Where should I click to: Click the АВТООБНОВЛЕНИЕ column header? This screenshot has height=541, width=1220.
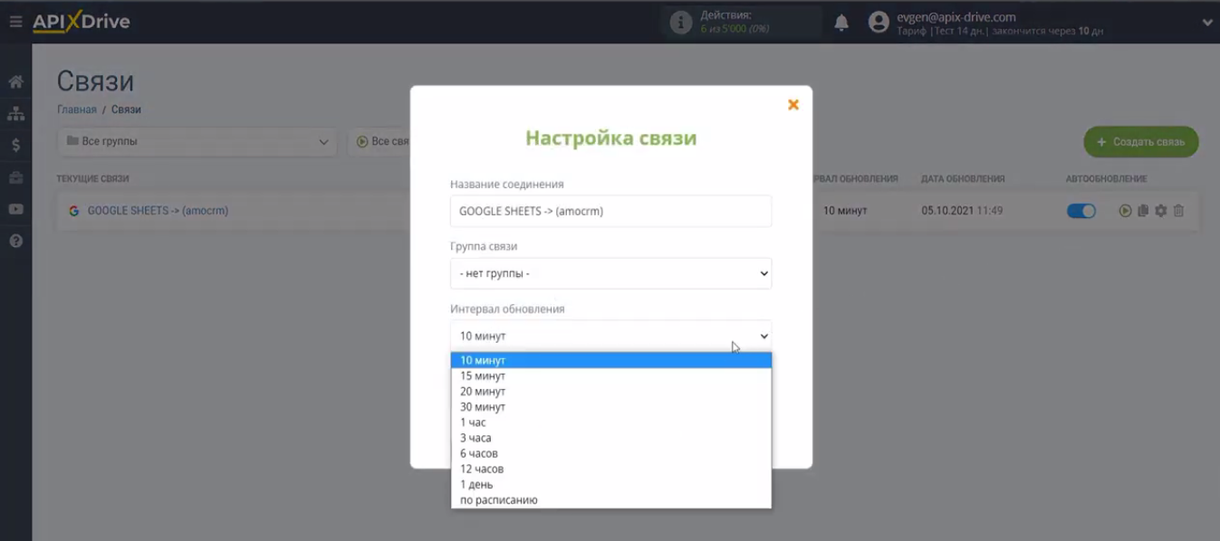[x=1106, y=179]
